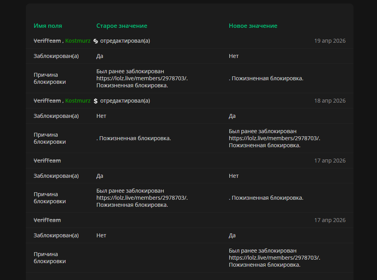Click the 'Новое значение' column header

(x=253, y=26)
